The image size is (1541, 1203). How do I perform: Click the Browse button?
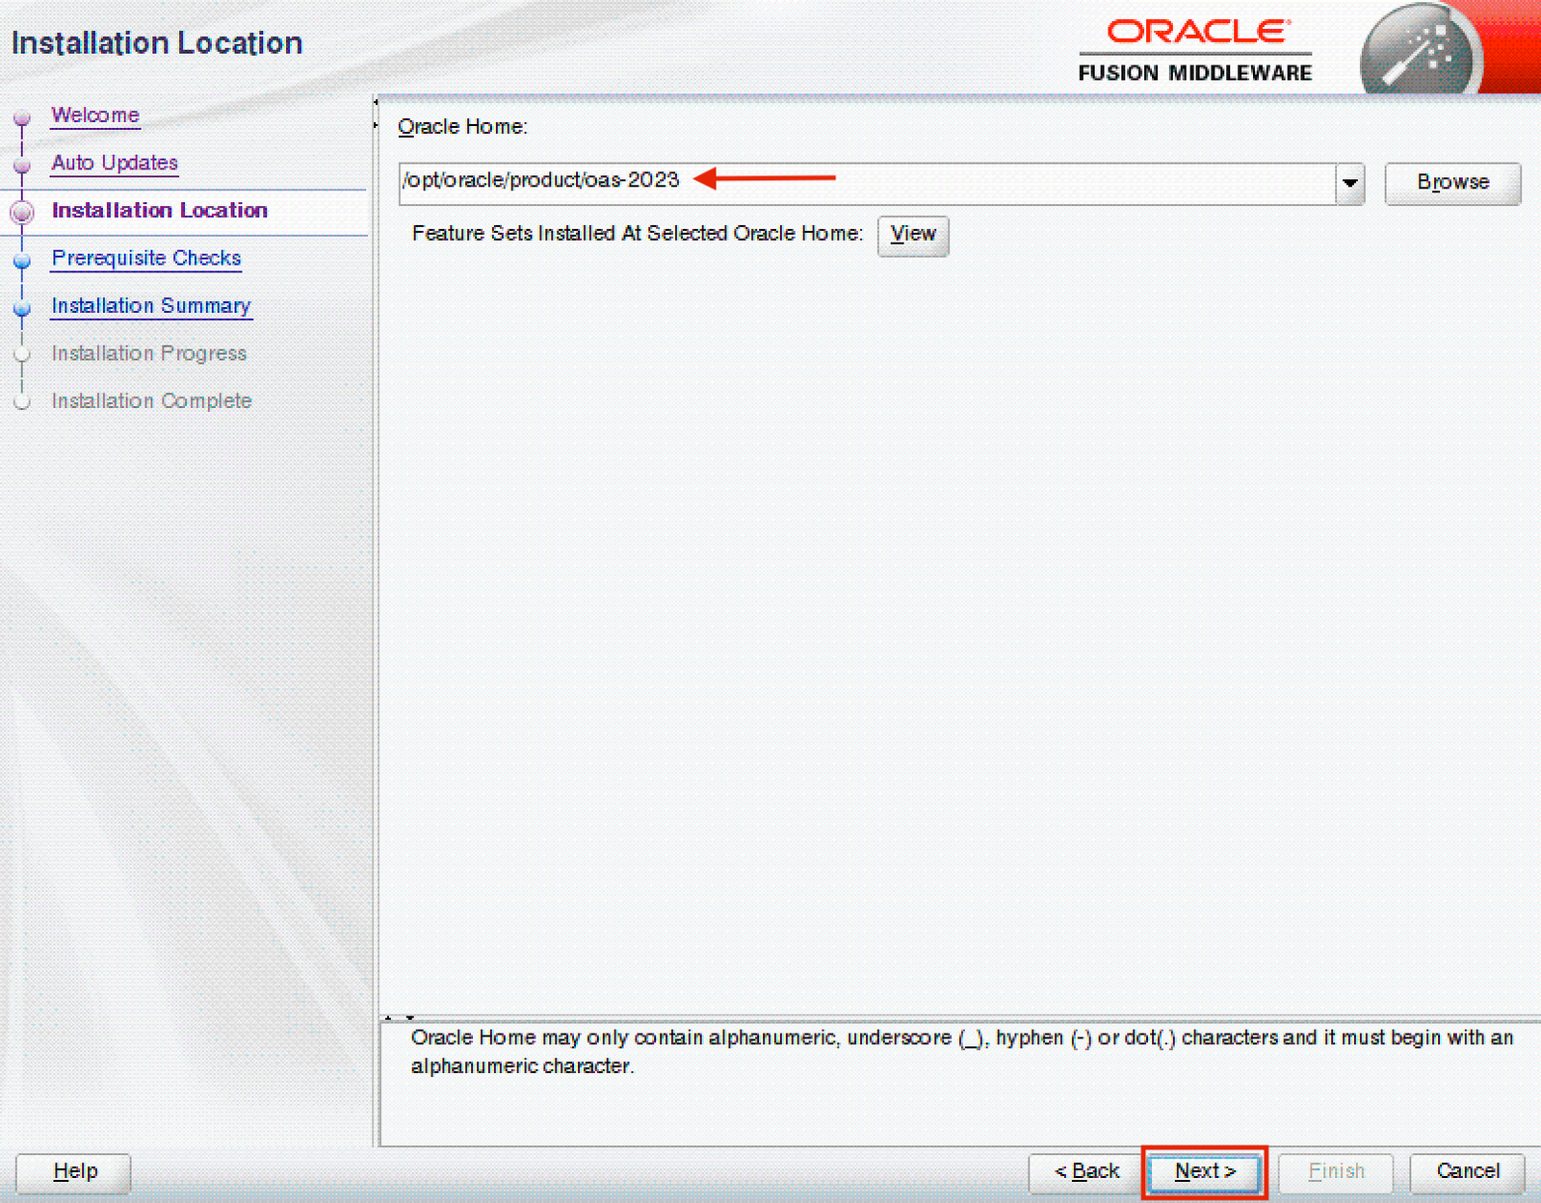coord(1452,183)
